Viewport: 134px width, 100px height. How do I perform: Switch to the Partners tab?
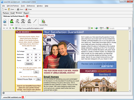[6, 13]
